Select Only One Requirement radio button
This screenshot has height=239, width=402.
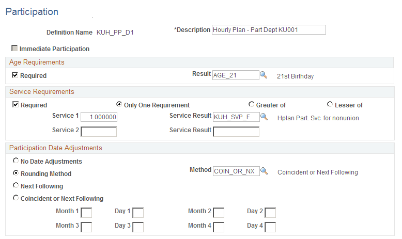[119, 104]
